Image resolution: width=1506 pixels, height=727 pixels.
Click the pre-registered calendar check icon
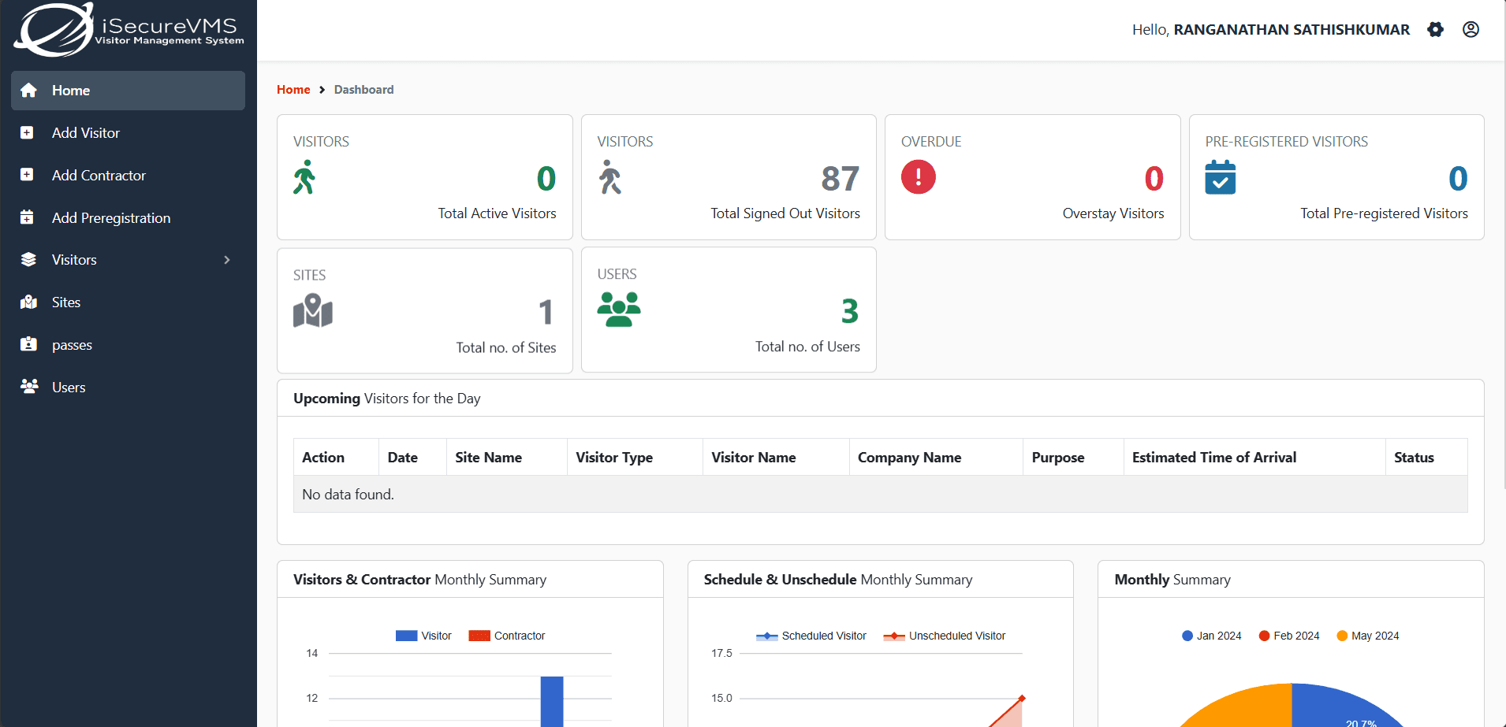pos(1220,177)
